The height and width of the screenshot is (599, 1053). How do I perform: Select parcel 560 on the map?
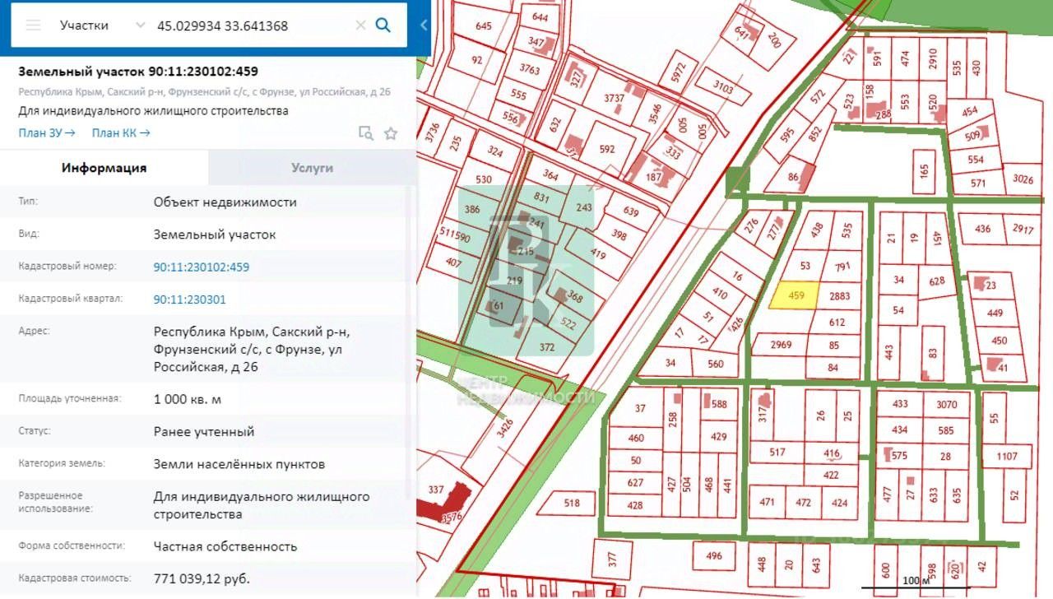[x=715, y=364]
